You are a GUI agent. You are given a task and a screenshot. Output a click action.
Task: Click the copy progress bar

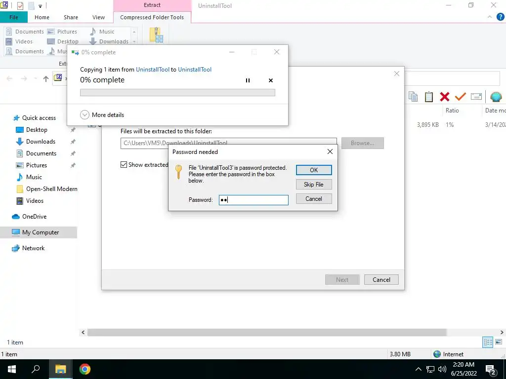177,92
